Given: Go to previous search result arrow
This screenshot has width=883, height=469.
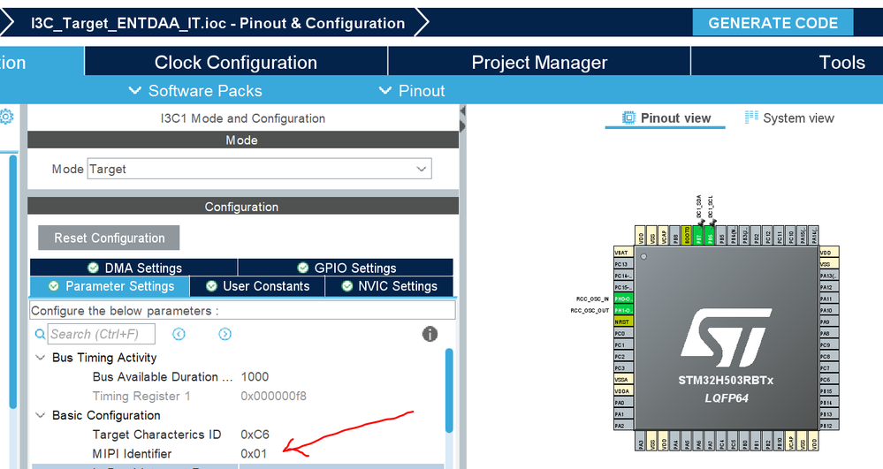Looking at the screenshot, I should [x=179, y=334].
